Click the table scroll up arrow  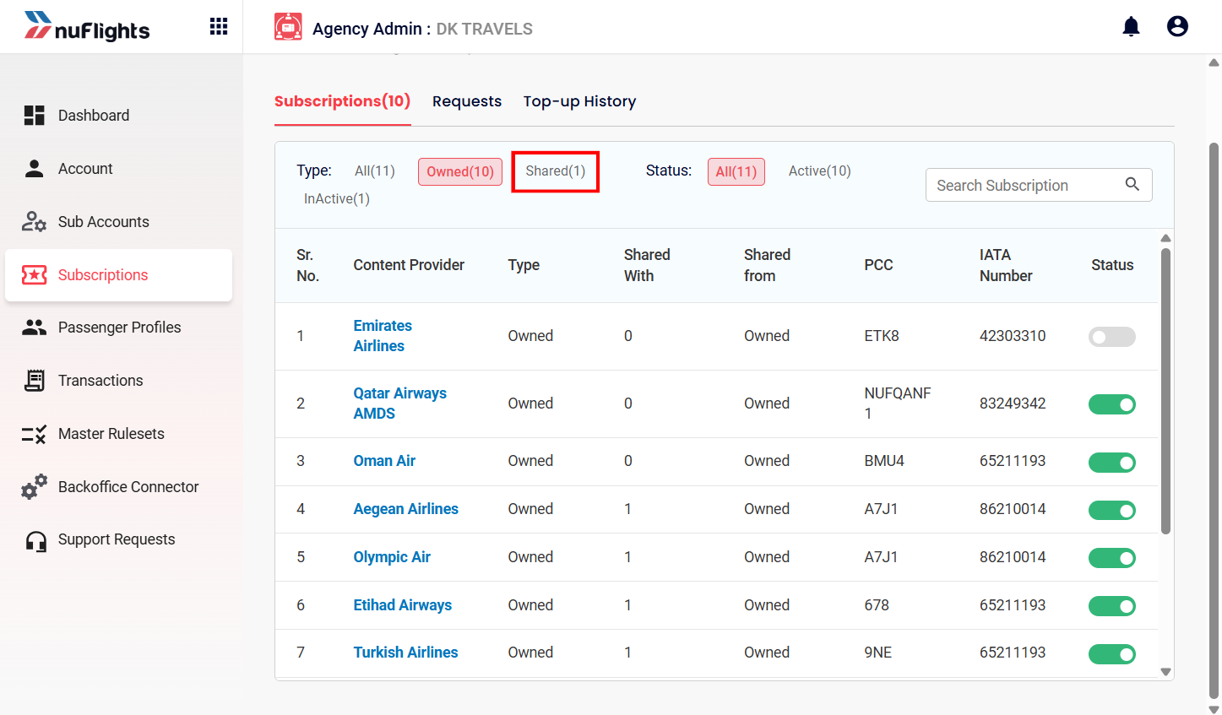point(1166,238)
